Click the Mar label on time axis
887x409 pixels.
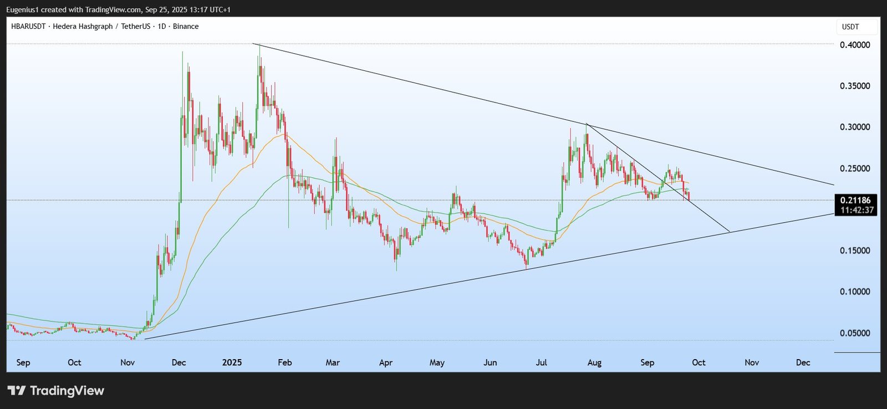333,362
